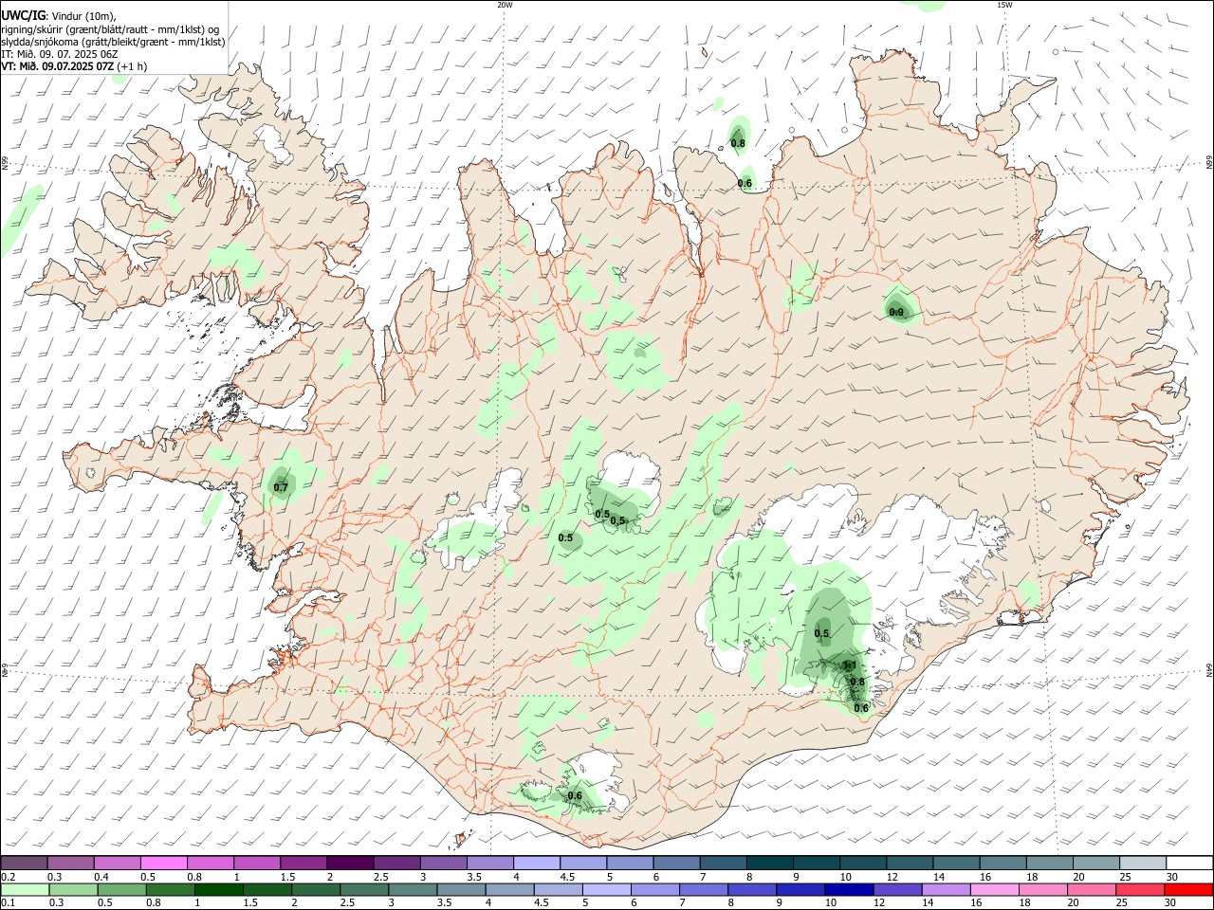
Task: Pick lower legend green swatch 0.5 to 0.8
Action: [x=121, y=889]
